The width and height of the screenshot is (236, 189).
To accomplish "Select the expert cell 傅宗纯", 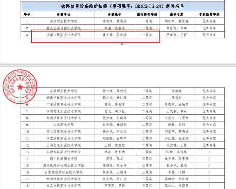I will [x=177, y=98].
